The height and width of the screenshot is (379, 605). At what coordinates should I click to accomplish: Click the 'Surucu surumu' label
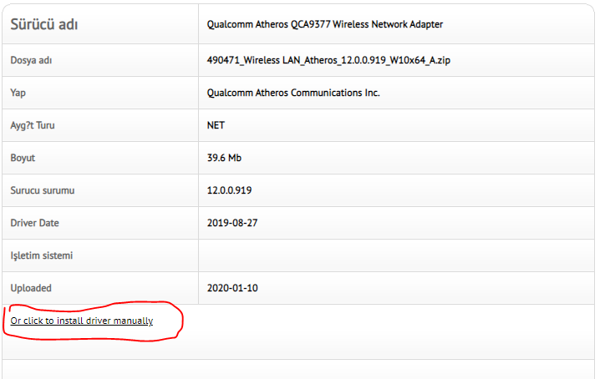coord(43,190)
